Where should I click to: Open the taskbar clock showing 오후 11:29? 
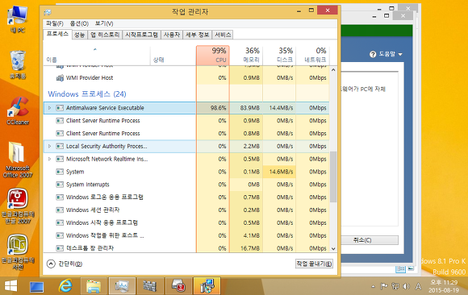coord(444,286)
